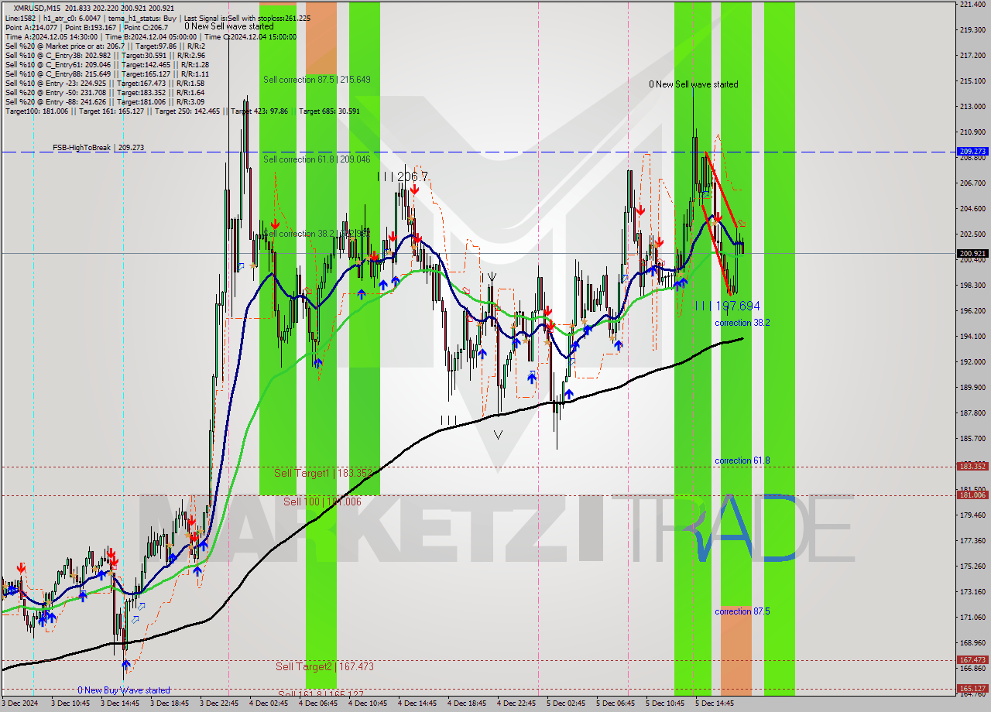The image size is (991, 712).
Task: Click the '3 Dec 22:45' time axis label
Action: pos(221,704)
